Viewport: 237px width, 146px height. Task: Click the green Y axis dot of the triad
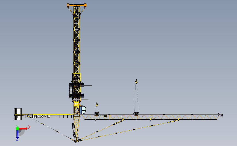(17, 128)
